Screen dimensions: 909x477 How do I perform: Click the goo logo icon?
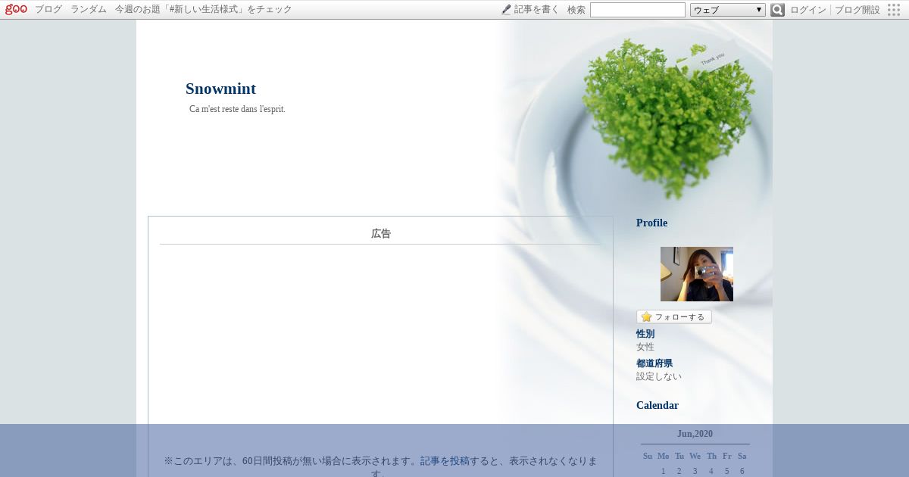point(16,9)
